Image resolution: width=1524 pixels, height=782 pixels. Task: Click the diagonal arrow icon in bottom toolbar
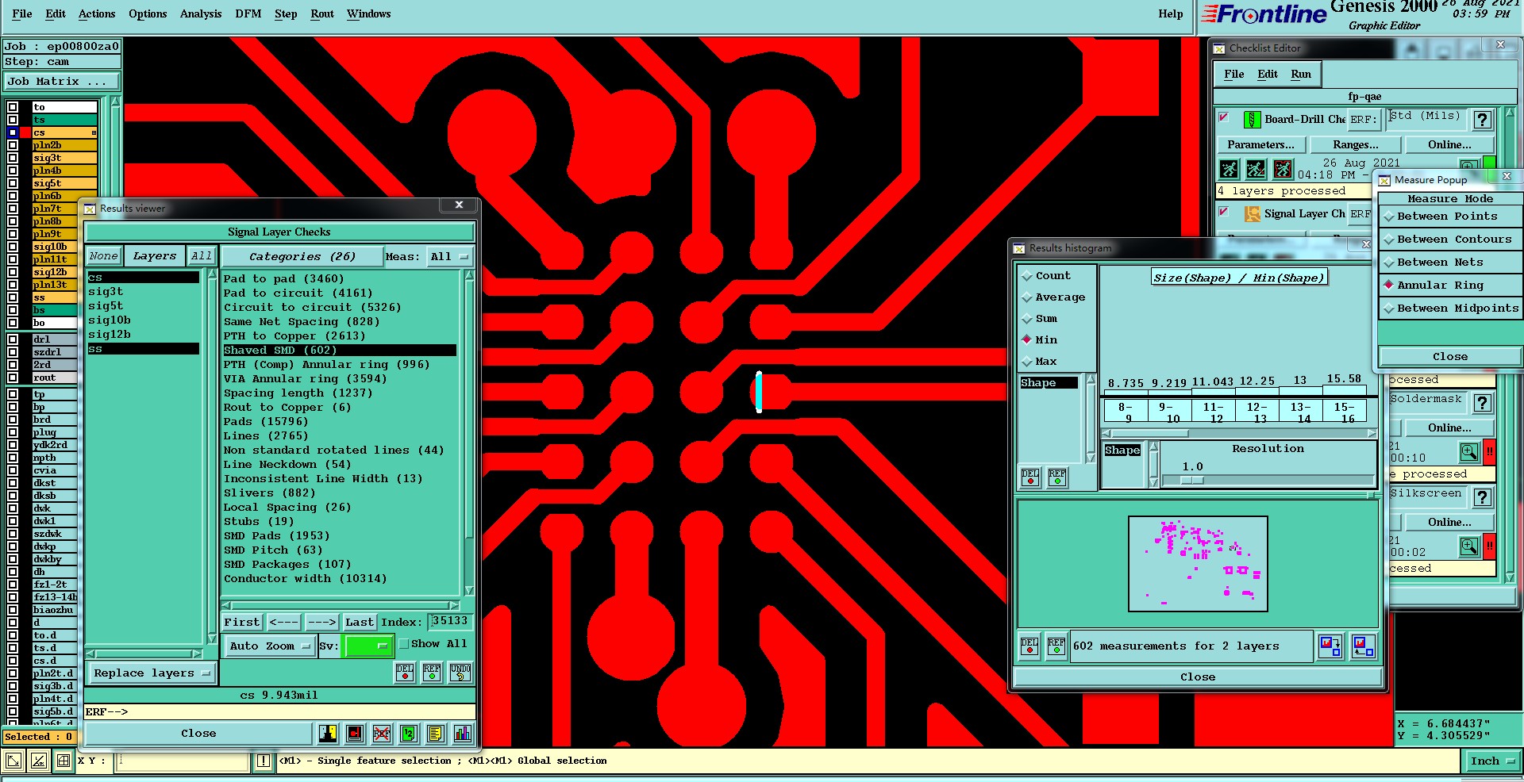pyautogui.click(x=13, y=761)
